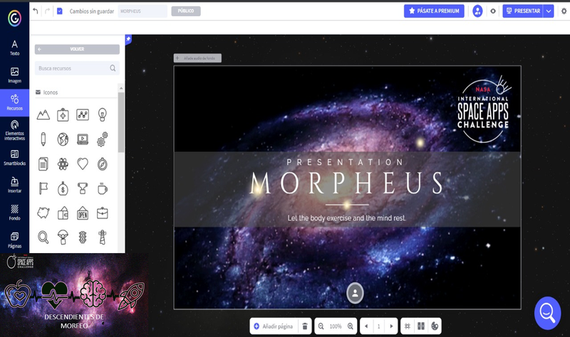The image size is (570, 337).
Task: Click the add collaborator icon
Action: pos(477,11)
